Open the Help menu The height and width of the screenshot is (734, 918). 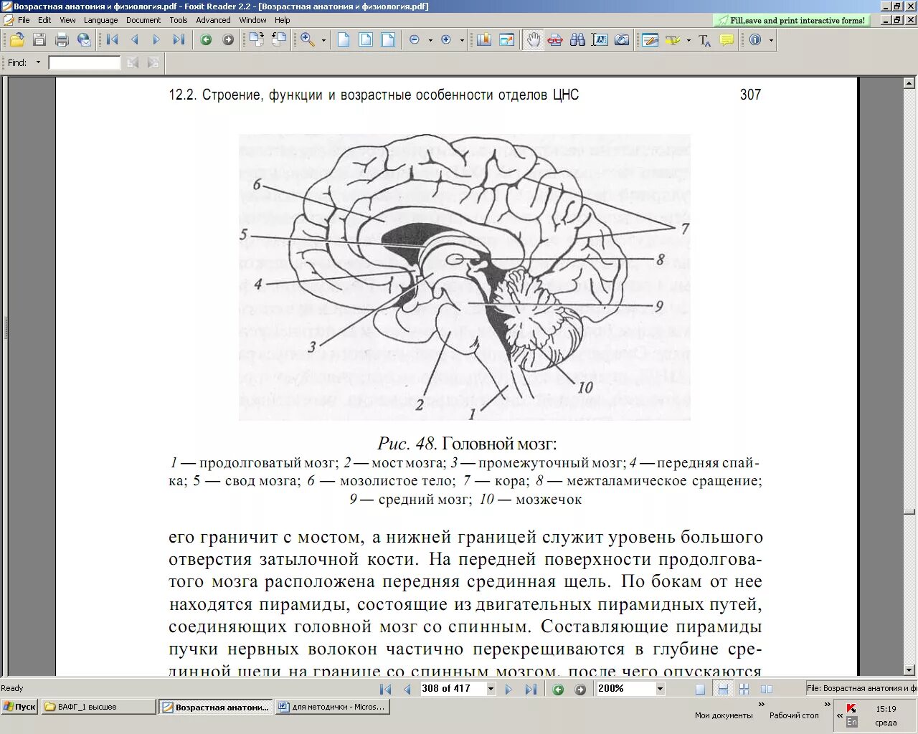coord(283,20)
